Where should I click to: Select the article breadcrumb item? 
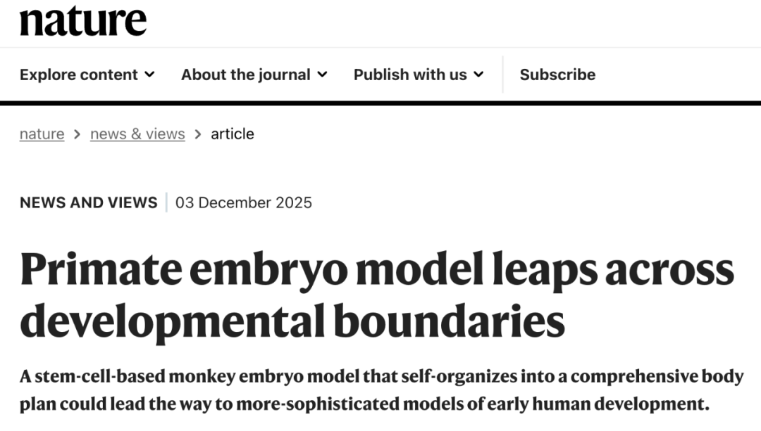point(233,134)
